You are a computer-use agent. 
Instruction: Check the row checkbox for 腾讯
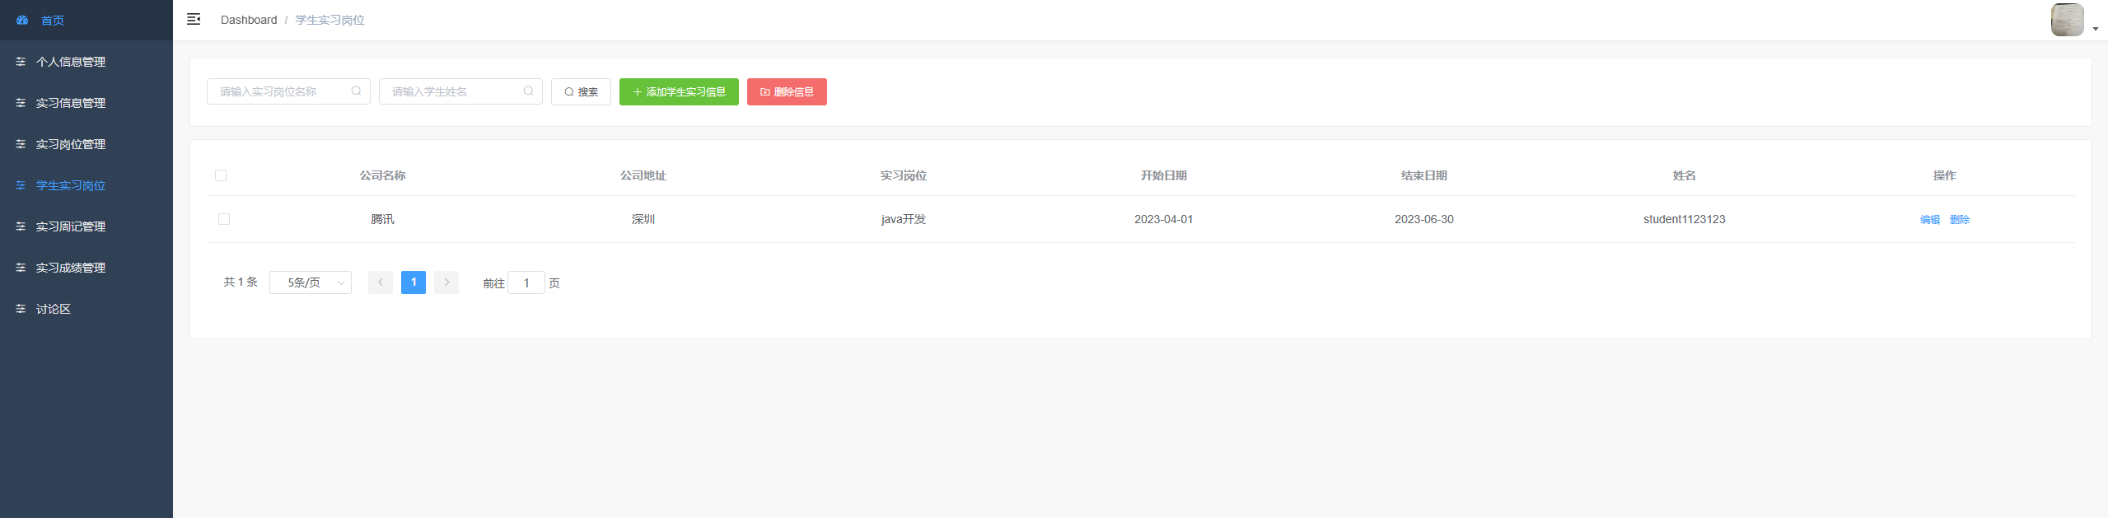[x=224, y=219]
